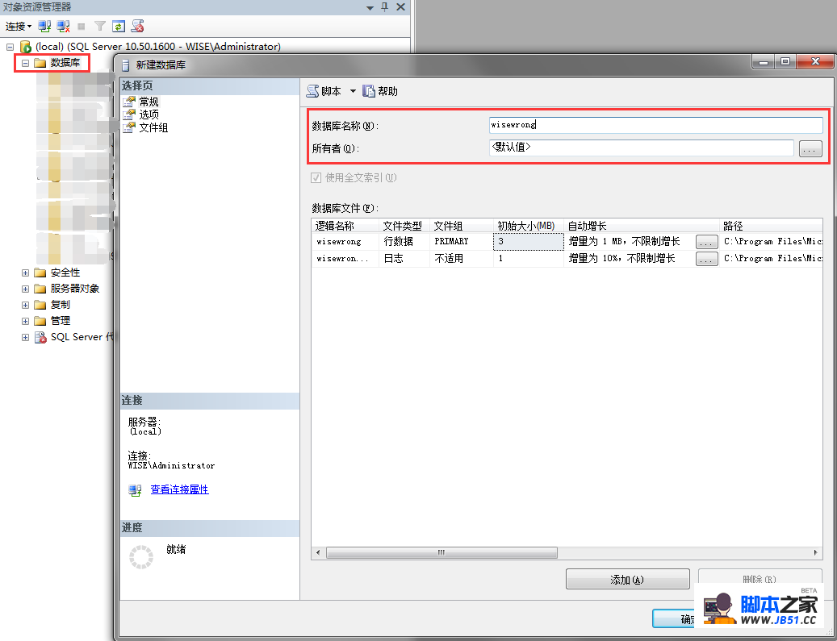Refresh the Object Explorer tree
The height and width of the screenshot is (641, 837).
118,26
